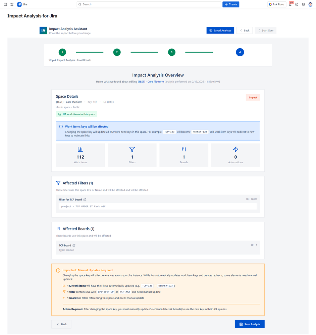Click the info icon on the blue banner
This screenshot has width=316, height=335.
coord(61,126)
